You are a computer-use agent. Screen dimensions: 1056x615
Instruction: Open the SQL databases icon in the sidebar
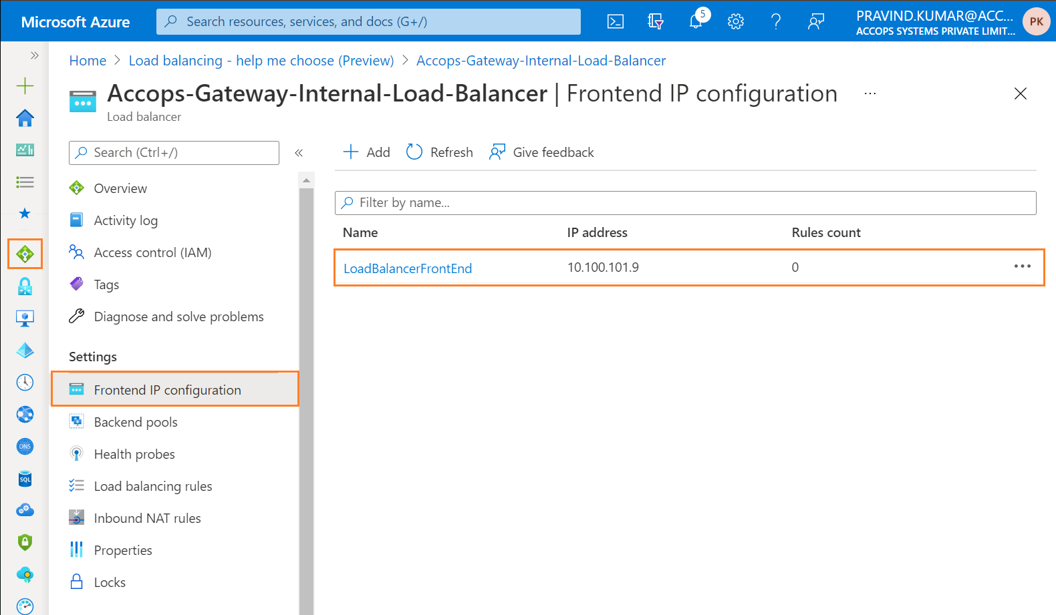(25, 479)
